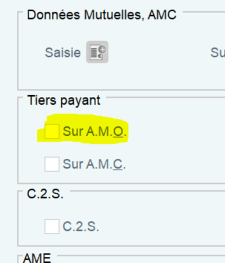Click the underlined C in A.M.C.
The width and height of the screenshot is (225, 263).
coord(118,164)
